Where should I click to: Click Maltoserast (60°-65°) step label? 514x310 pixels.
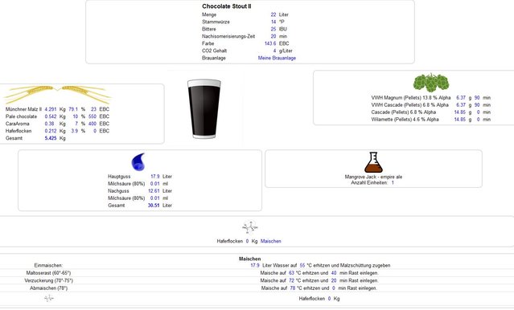point(48,273)
